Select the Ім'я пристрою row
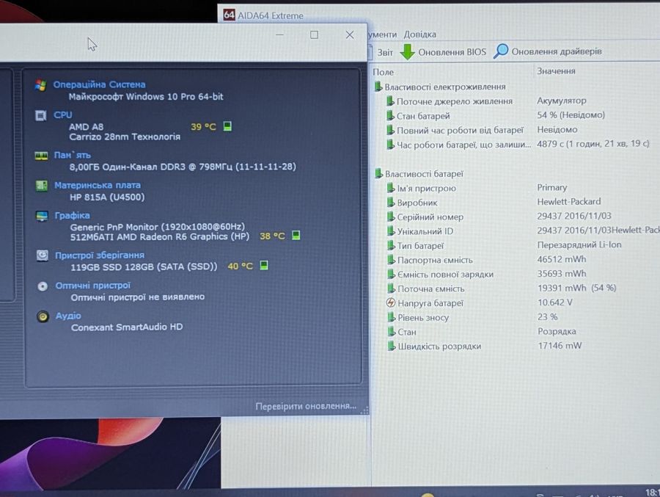 click(477, 188)
